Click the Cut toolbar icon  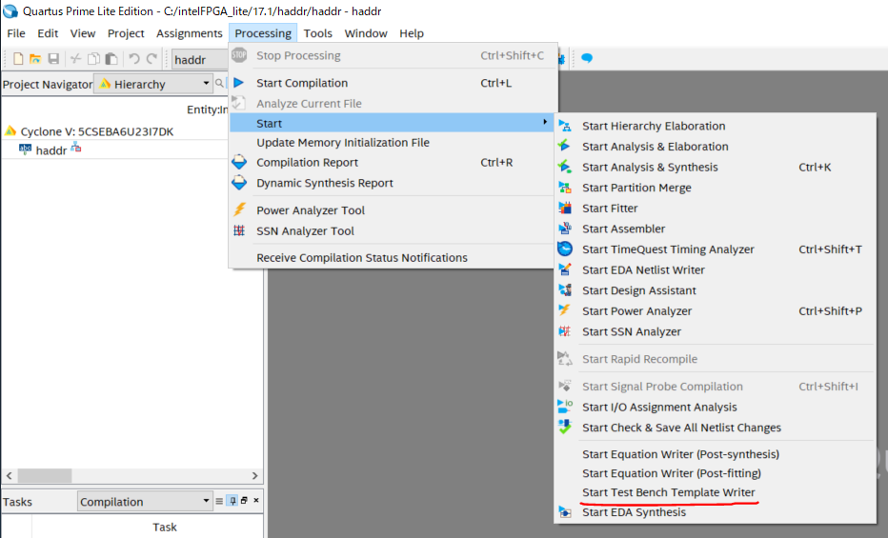[x=75, y=59]
